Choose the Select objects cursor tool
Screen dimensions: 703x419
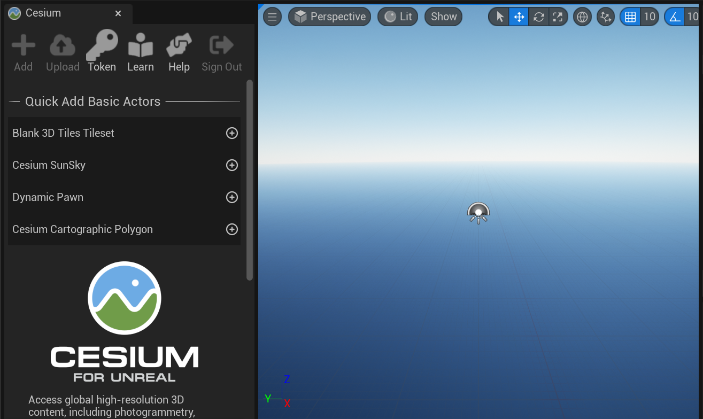click(x=499, y=17)
